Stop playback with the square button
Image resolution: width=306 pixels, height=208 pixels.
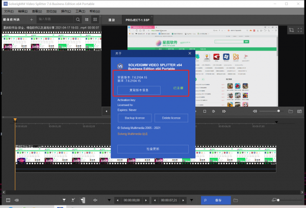pos(205,111)
